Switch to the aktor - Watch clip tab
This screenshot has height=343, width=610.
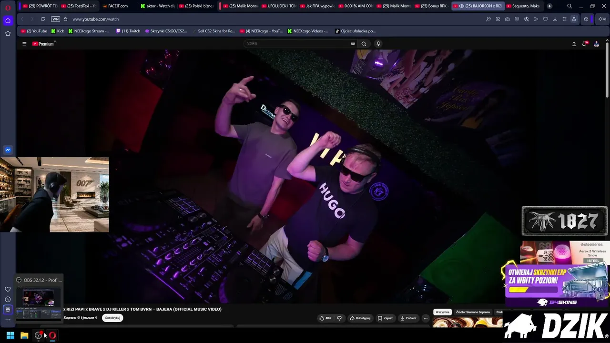click(157, 6)
